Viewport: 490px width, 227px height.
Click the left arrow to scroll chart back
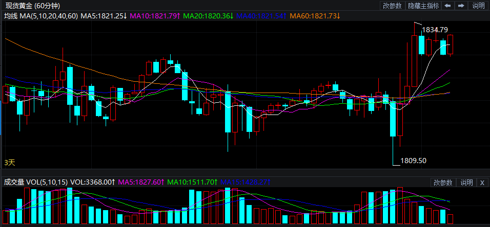[447, 6]
